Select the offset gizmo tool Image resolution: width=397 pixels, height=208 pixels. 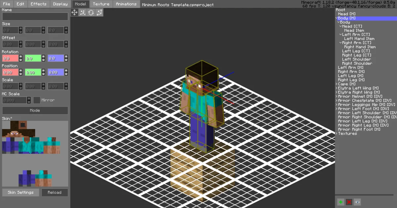click(x=83, y=13)
